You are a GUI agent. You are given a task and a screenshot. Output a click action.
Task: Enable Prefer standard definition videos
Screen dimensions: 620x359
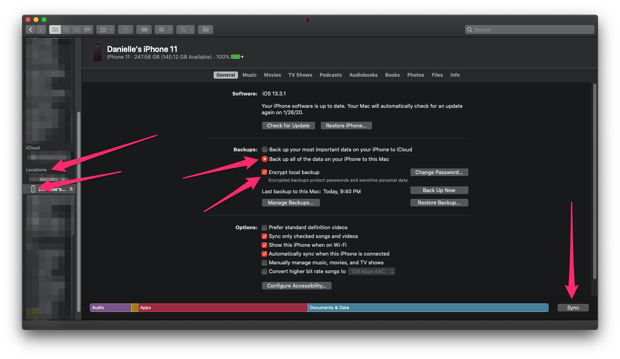(264, 228)
